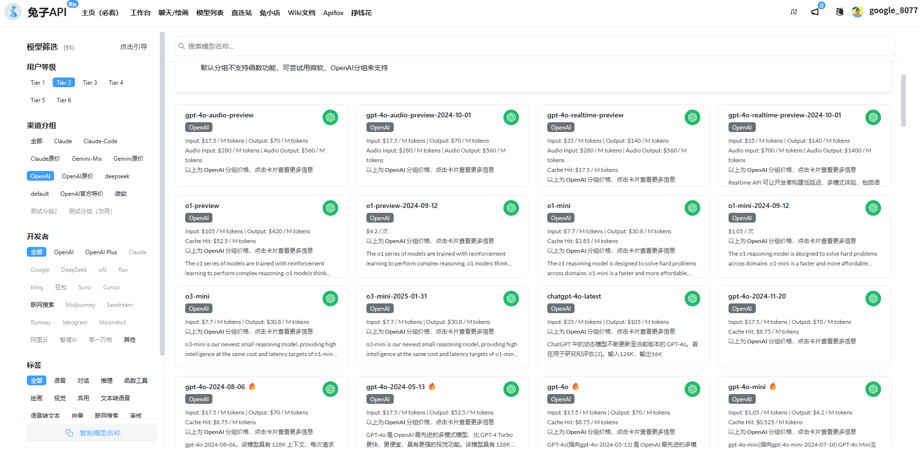The height and width of the screenshot is (451, 921).
Task: Click OpenAI logo on o1-mini card
Action: click(x=692, y=208)
